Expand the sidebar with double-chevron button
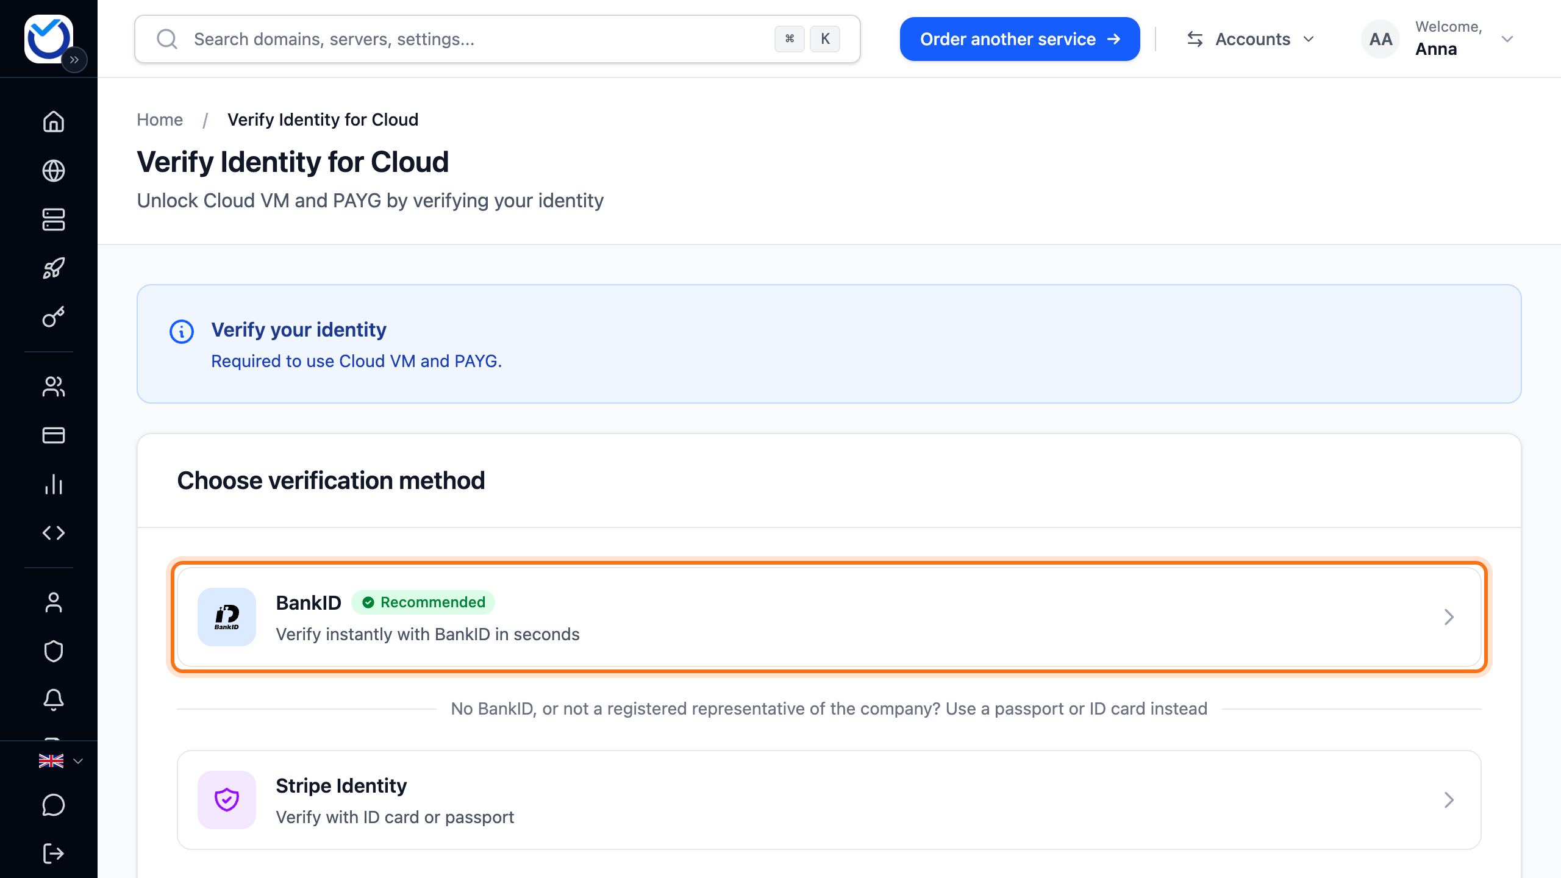 74,60
